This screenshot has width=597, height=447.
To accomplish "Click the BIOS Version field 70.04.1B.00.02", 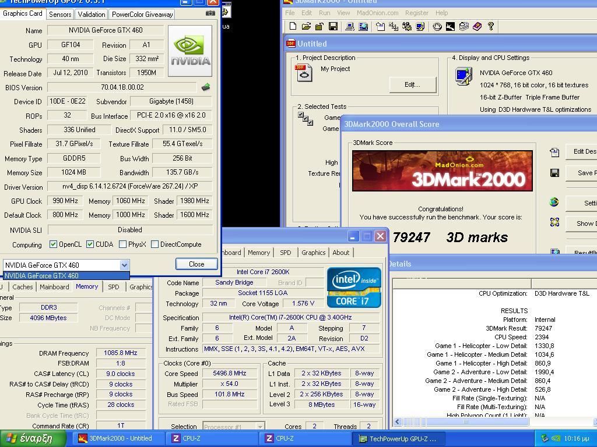I will pos(122,87).
